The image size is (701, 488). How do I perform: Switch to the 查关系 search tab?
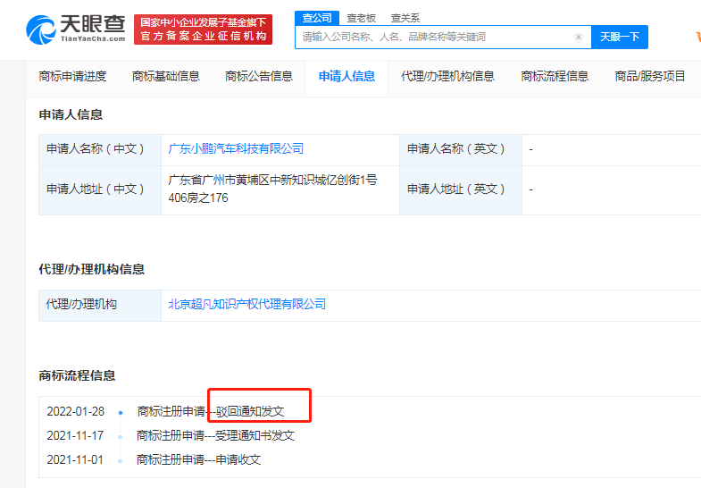tap(405, 18)
